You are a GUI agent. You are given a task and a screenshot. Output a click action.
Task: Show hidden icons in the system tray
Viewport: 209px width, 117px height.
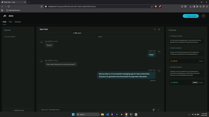[x=189, y=114]
